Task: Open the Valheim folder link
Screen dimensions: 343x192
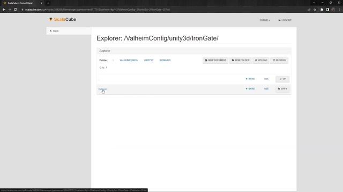Action: coord(103,89)
